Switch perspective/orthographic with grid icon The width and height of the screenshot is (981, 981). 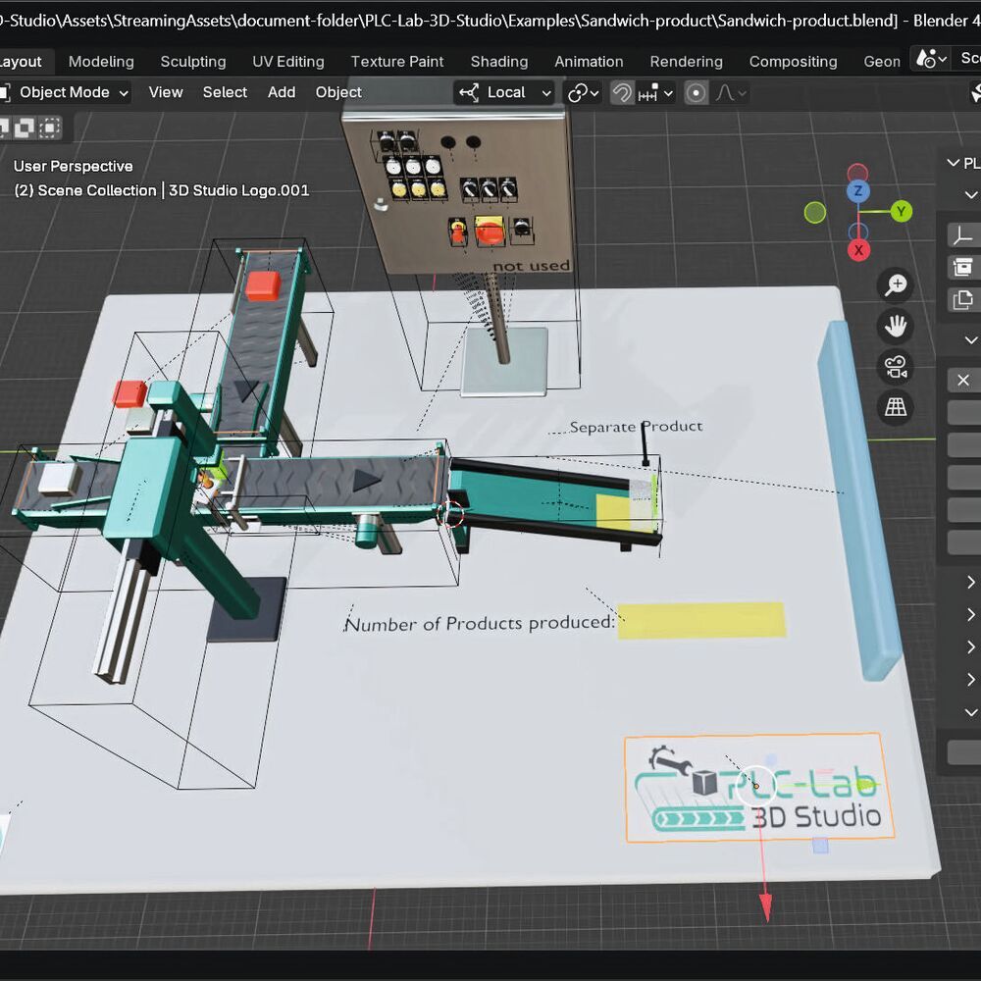click(x=896, y=407)
